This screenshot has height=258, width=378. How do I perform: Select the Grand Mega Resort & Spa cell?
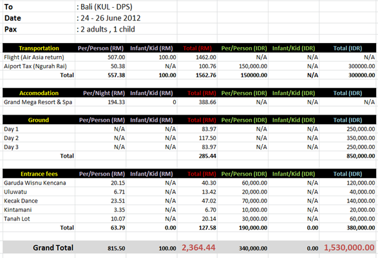pos(38,102)
